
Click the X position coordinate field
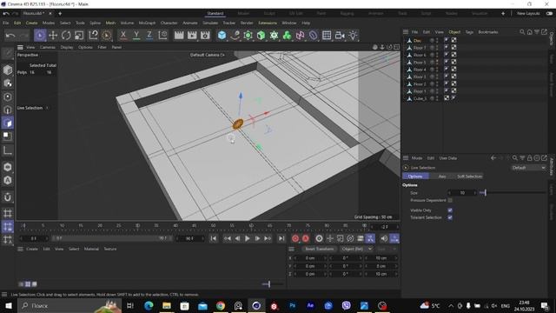[310, 258]
